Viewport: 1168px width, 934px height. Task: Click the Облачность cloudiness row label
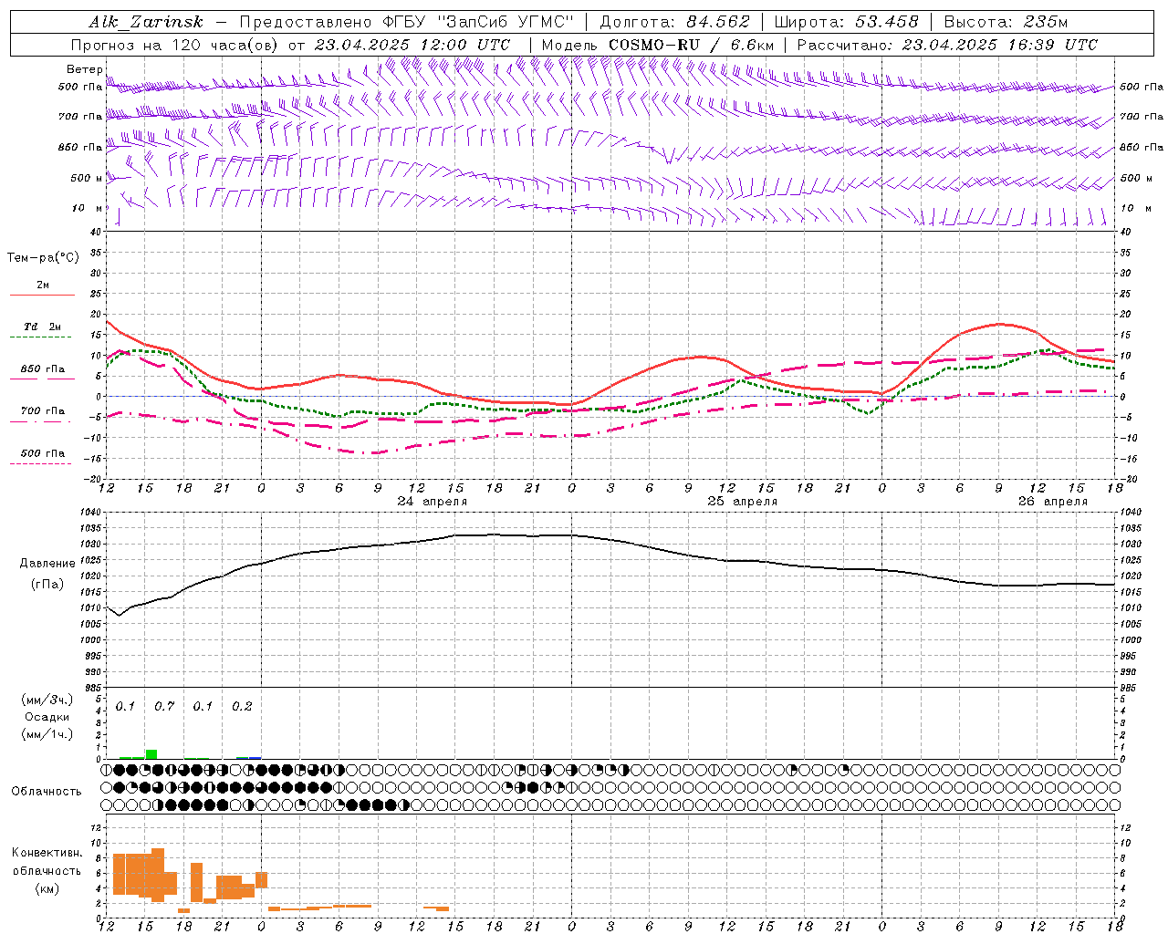[x=47, y=791]
